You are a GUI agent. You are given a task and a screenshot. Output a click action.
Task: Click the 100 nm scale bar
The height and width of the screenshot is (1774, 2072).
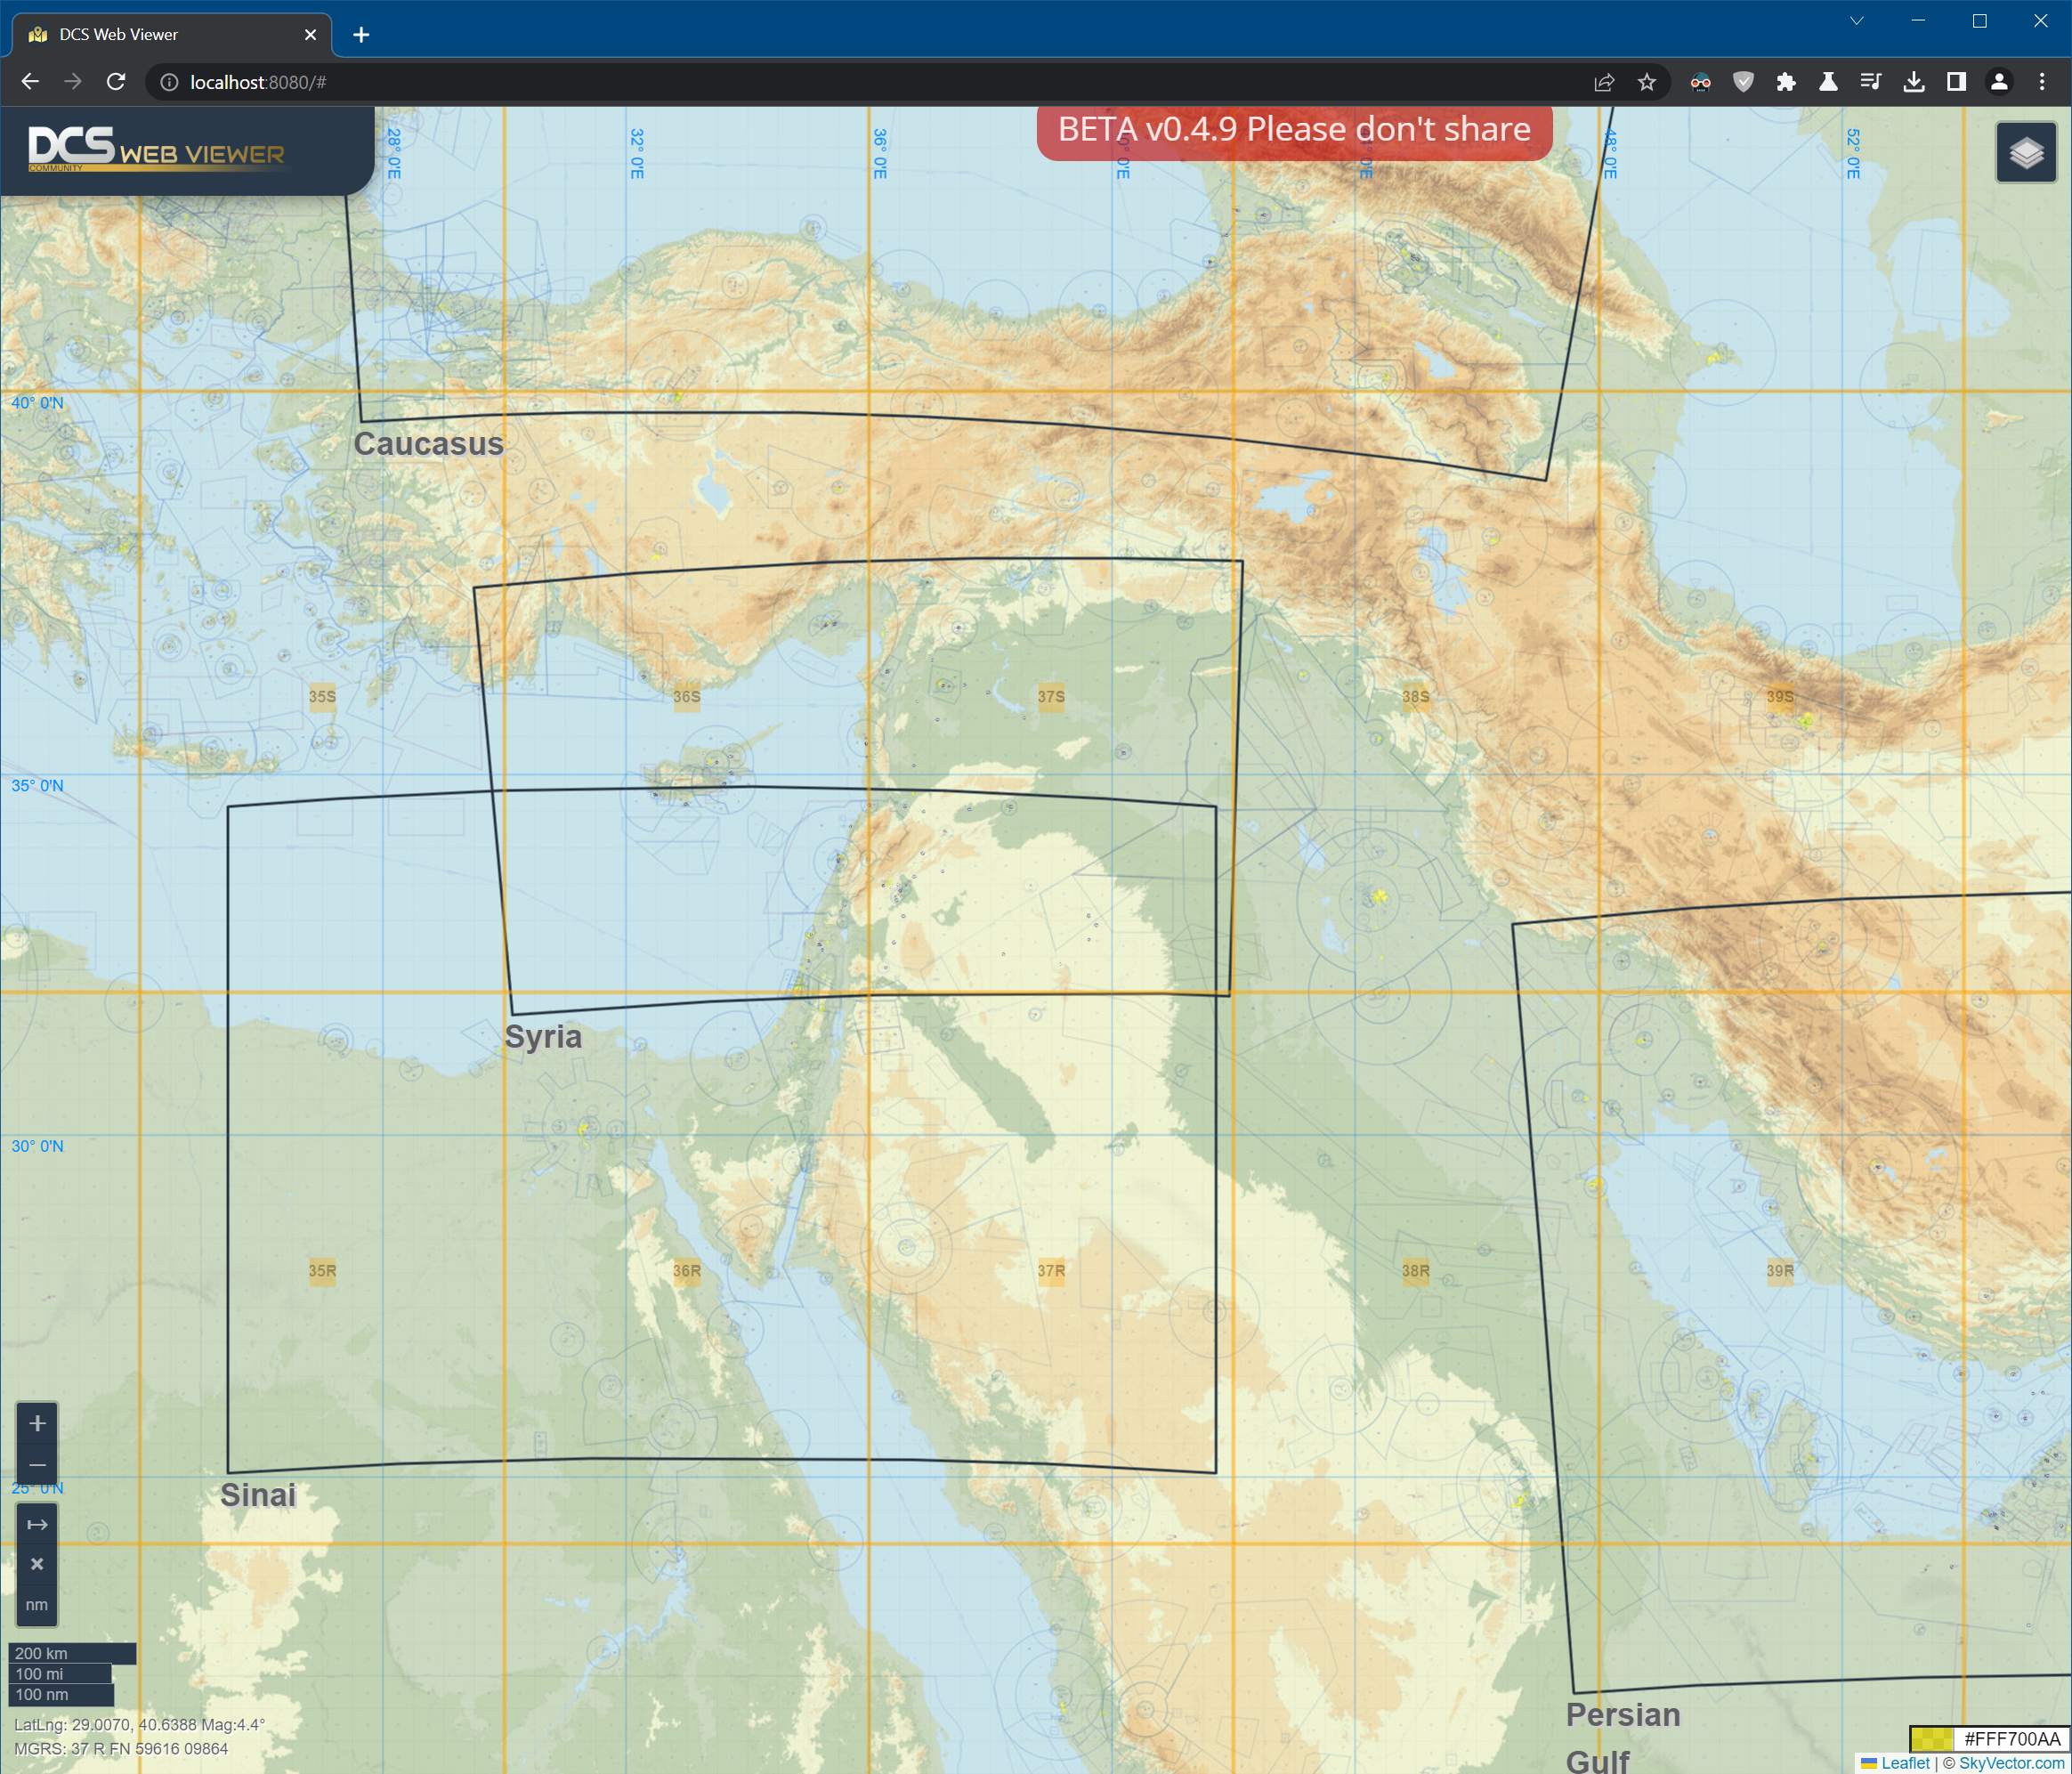(x=61, y=1695)
